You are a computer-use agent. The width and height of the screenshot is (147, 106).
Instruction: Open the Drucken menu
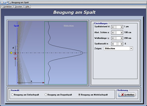18,7
